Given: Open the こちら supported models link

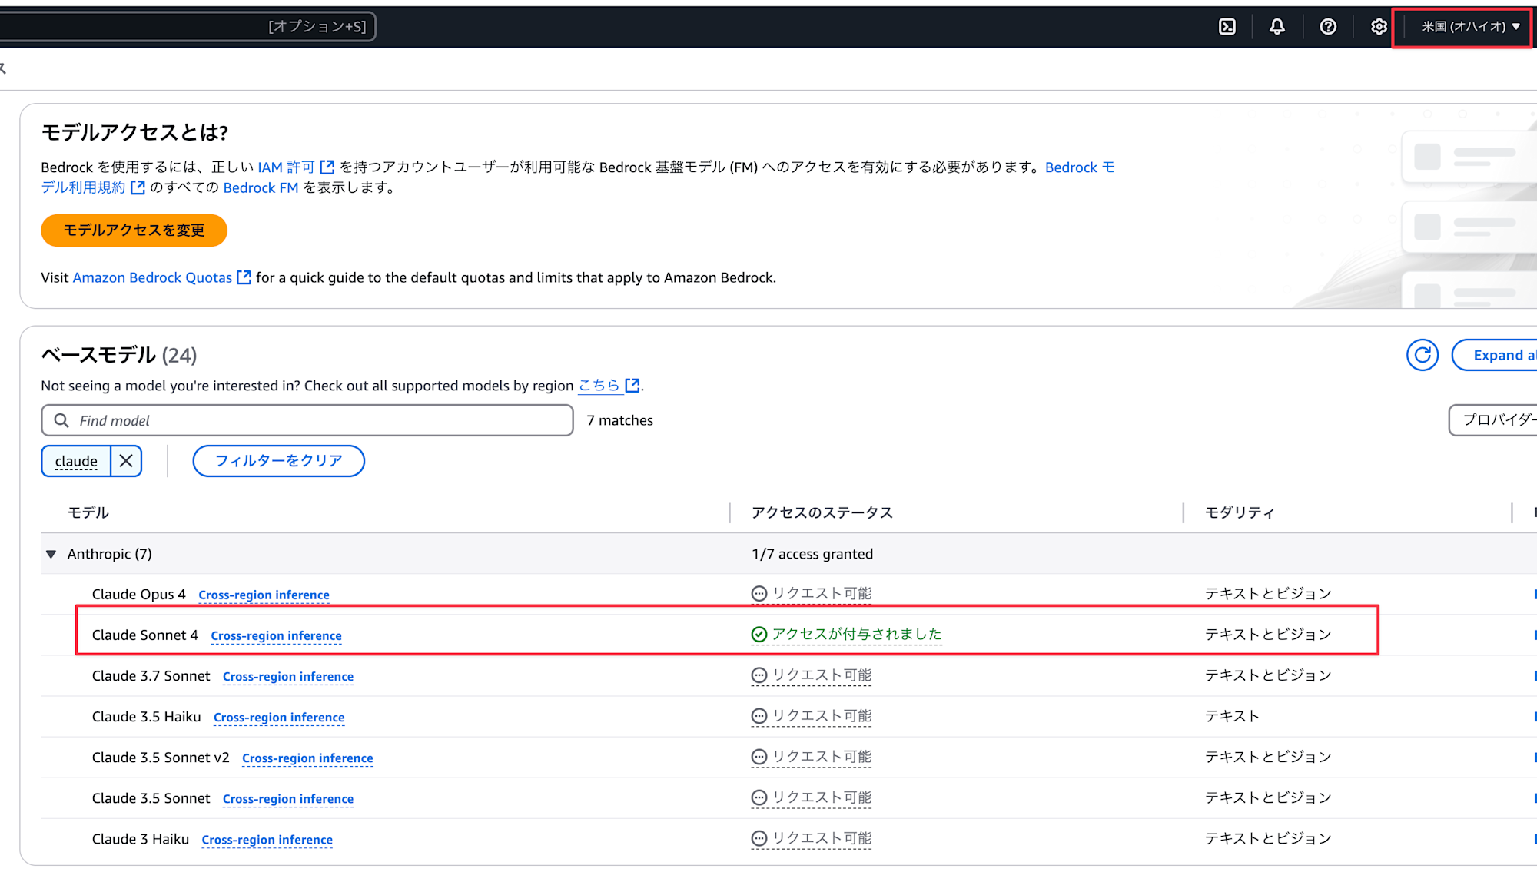Looking at the screenshot, I should tap(599, 386).
